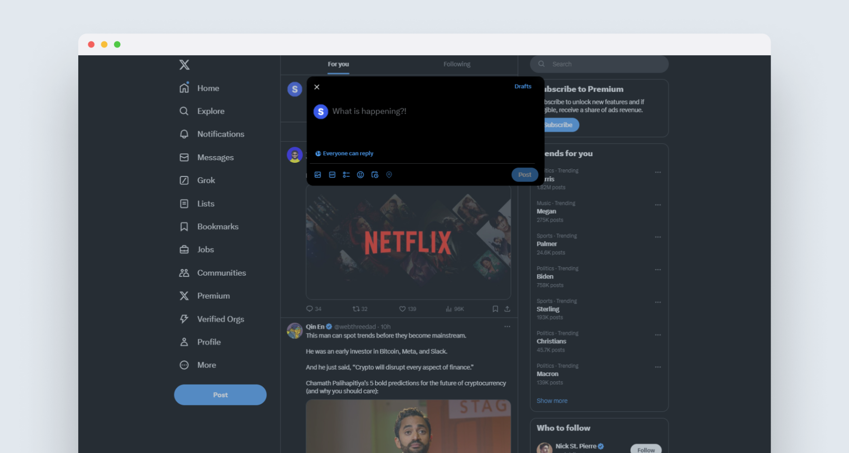Tag location in the composer
The width and height of the screenshot is (849, 453).
coord(389,175)
